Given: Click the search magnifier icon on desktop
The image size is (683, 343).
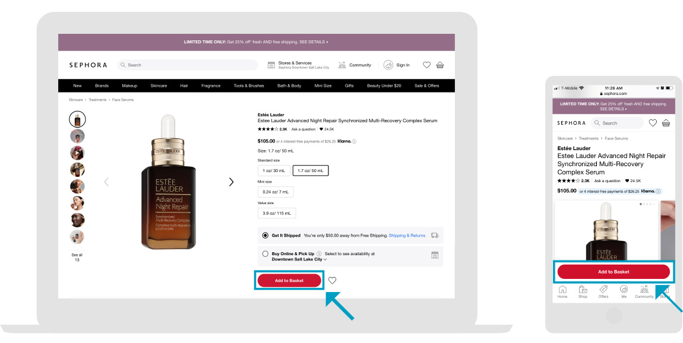Looking at the screenshot, I should tap(124, 65).
